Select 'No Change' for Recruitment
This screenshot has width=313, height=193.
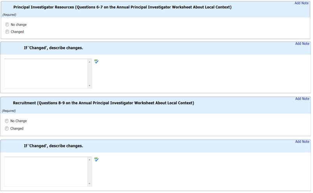[7, 121]
